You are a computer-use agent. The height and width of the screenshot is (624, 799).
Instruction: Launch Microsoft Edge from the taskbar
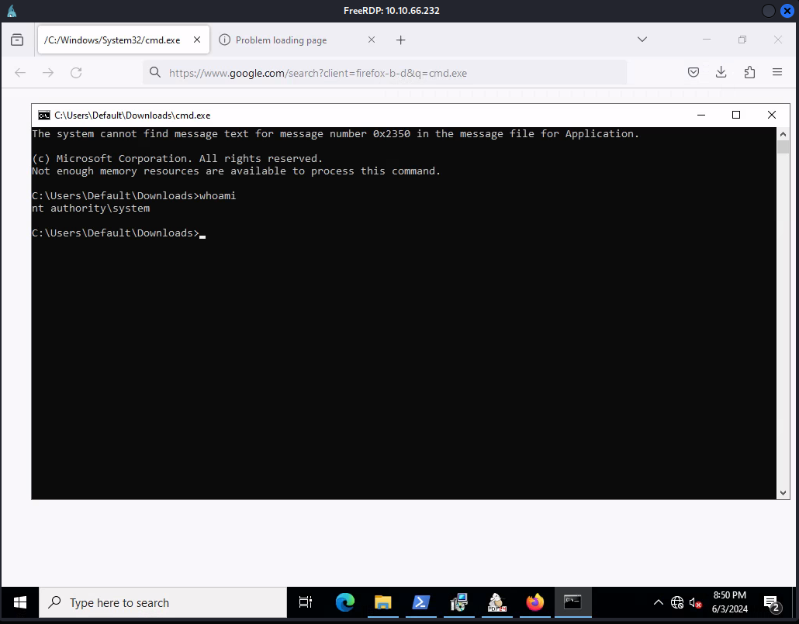click(344, 602)
